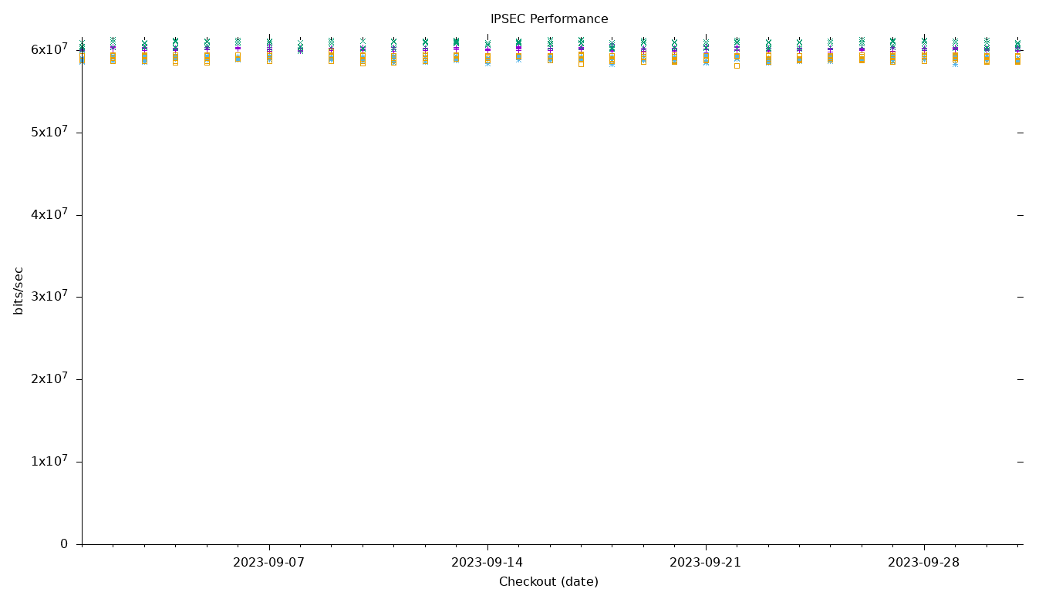1049x592 pixels.
Task: Click the 3x10^7 y-axis tick label
Action: coord(49,296)
